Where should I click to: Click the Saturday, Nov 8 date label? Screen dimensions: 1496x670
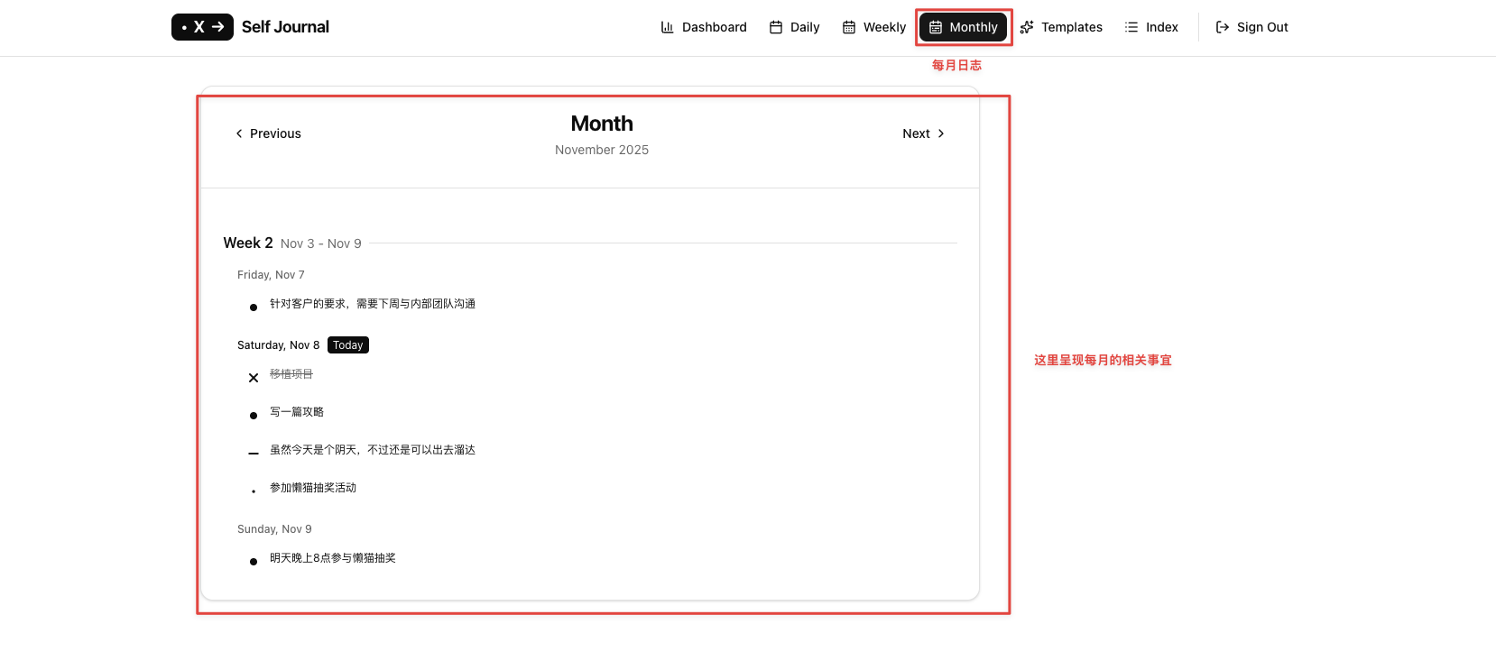279,345
